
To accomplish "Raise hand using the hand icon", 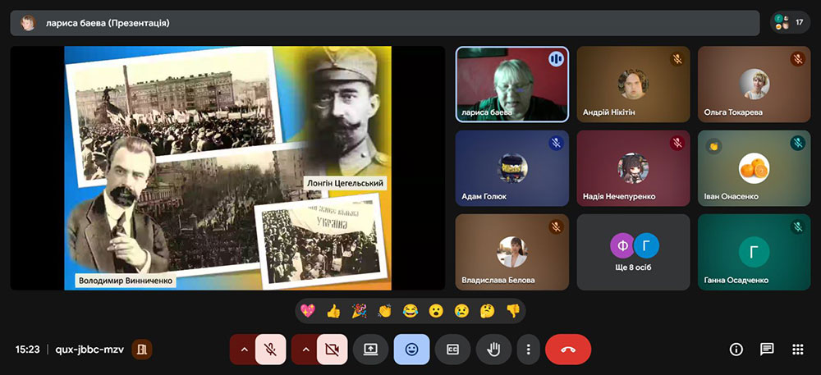I will click(x=493, y=349).
